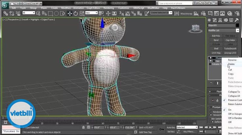242x135 pixels.
Task: Toggle the Set Key mode button
Action: click(x=171, y=132)
